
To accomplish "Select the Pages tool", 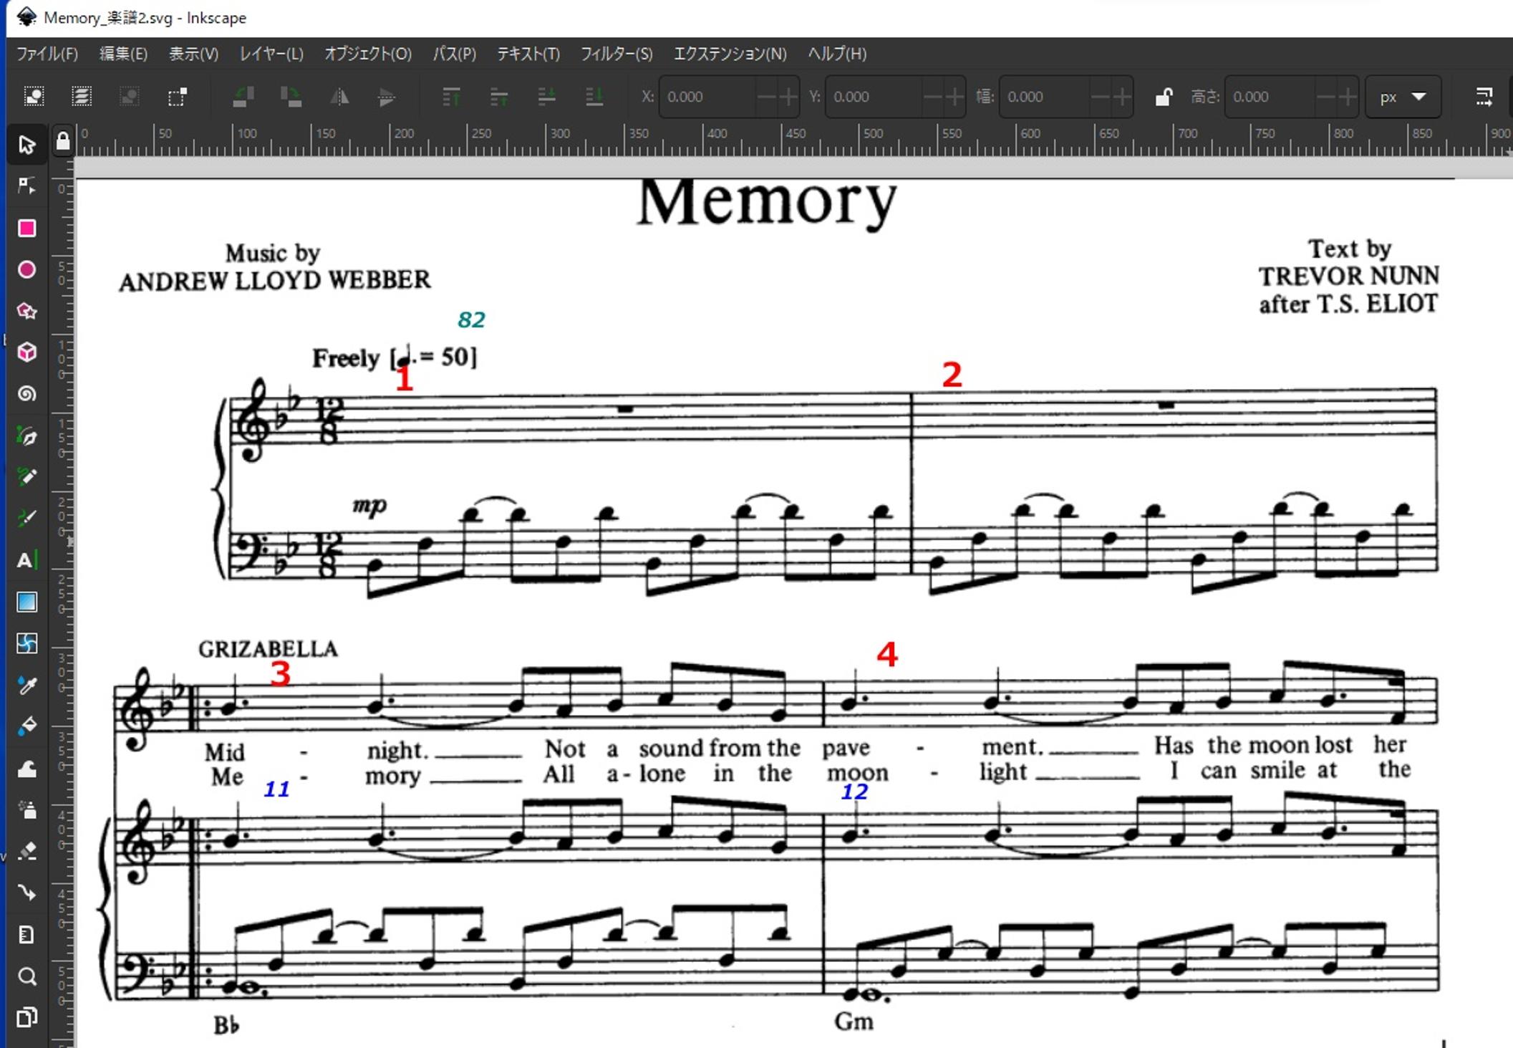I will coord(26,1018).
